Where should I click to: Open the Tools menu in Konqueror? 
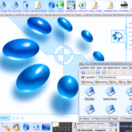coord(124,68)
